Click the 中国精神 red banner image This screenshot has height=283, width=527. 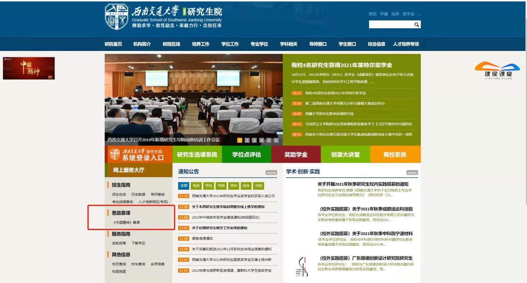pos(29,68)
